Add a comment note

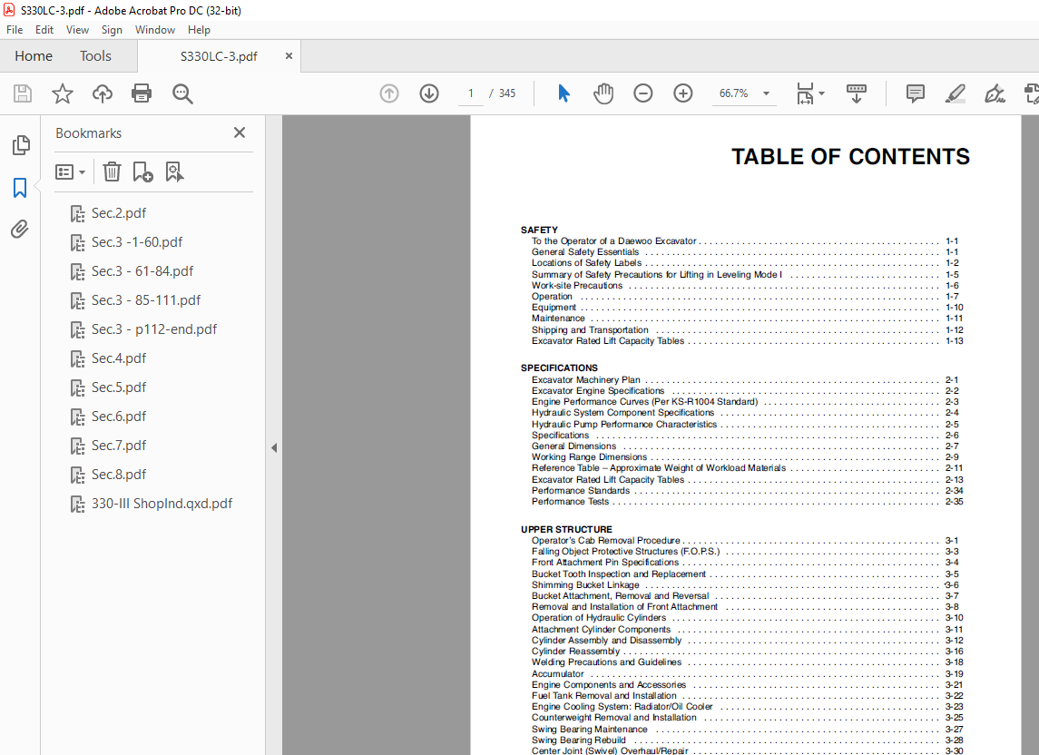[x=915, y=93]
